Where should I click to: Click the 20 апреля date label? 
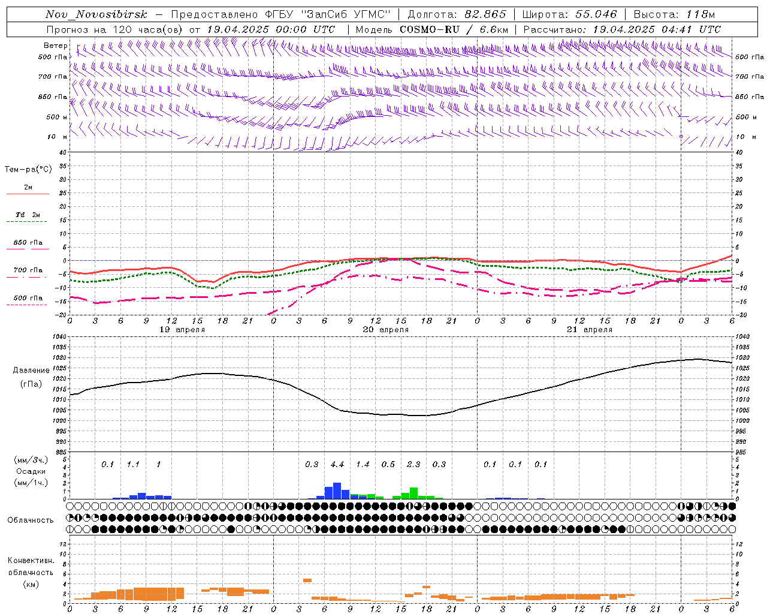point(386,330)
